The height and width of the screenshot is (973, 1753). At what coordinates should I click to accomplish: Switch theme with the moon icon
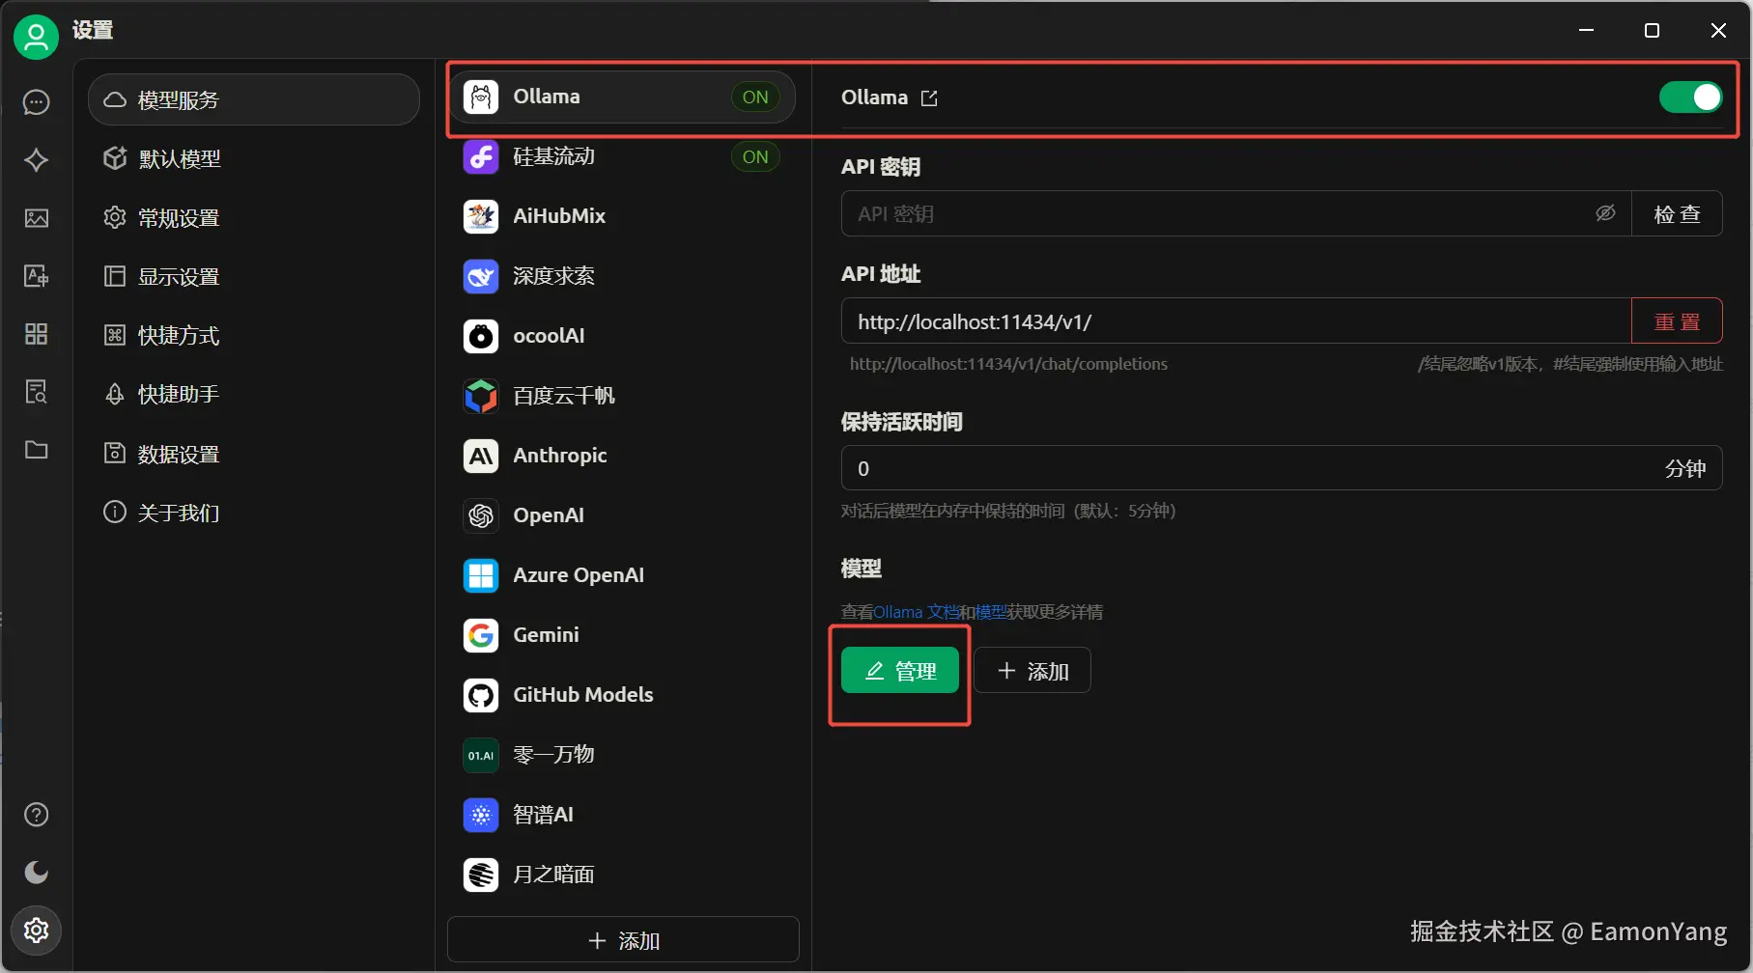coord(37,873)
